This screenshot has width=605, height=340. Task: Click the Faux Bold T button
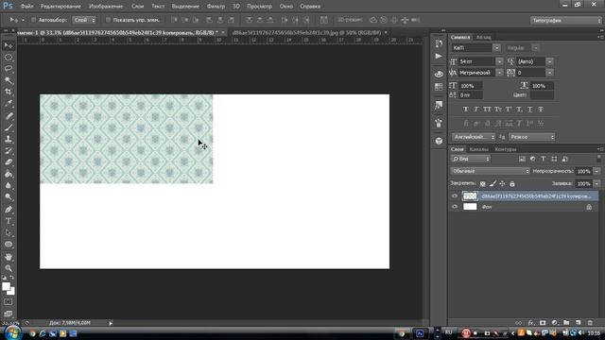tap(466, 110)
